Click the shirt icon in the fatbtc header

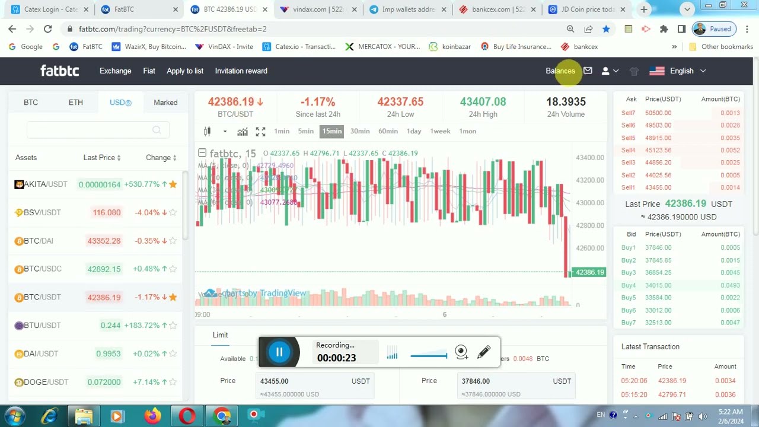click(634, 71)
